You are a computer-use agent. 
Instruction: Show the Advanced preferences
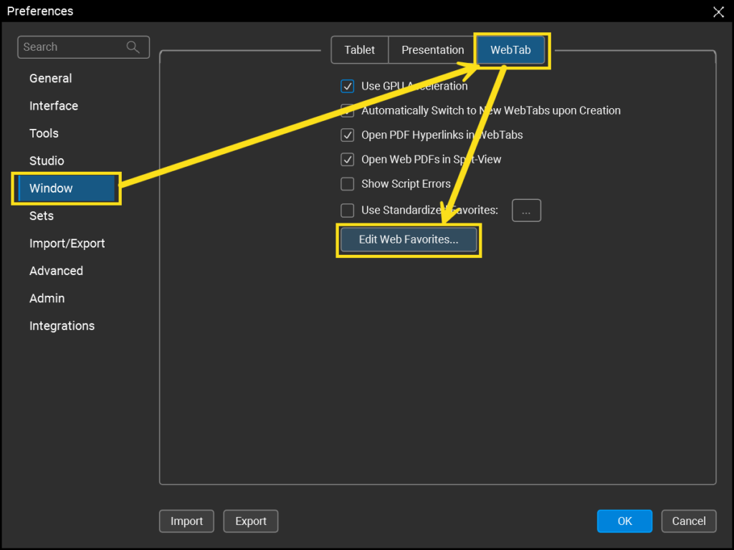pyautogui.click(x=56, y=271)
